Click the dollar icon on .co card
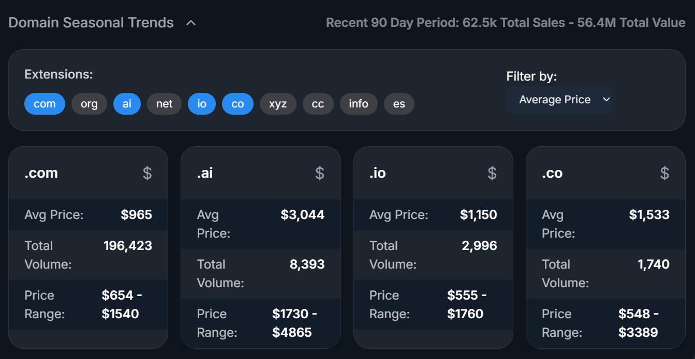 pyautogui.click(x=664, y=173)
